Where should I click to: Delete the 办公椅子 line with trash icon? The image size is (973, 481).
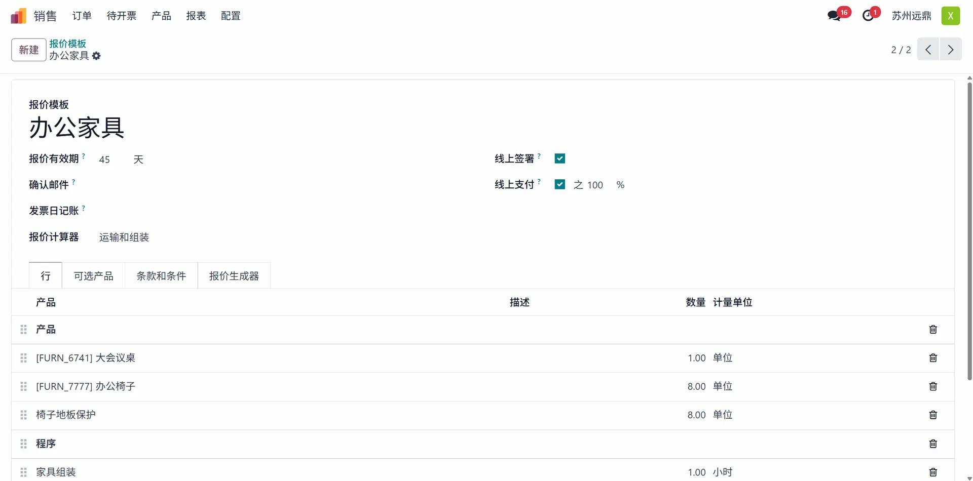tap(933, 386)
